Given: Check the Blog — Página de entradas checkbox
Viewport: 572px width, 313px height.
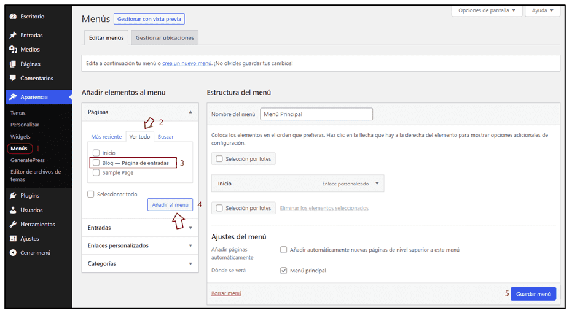Looking at the screenshot, I should tap(96, 163).
